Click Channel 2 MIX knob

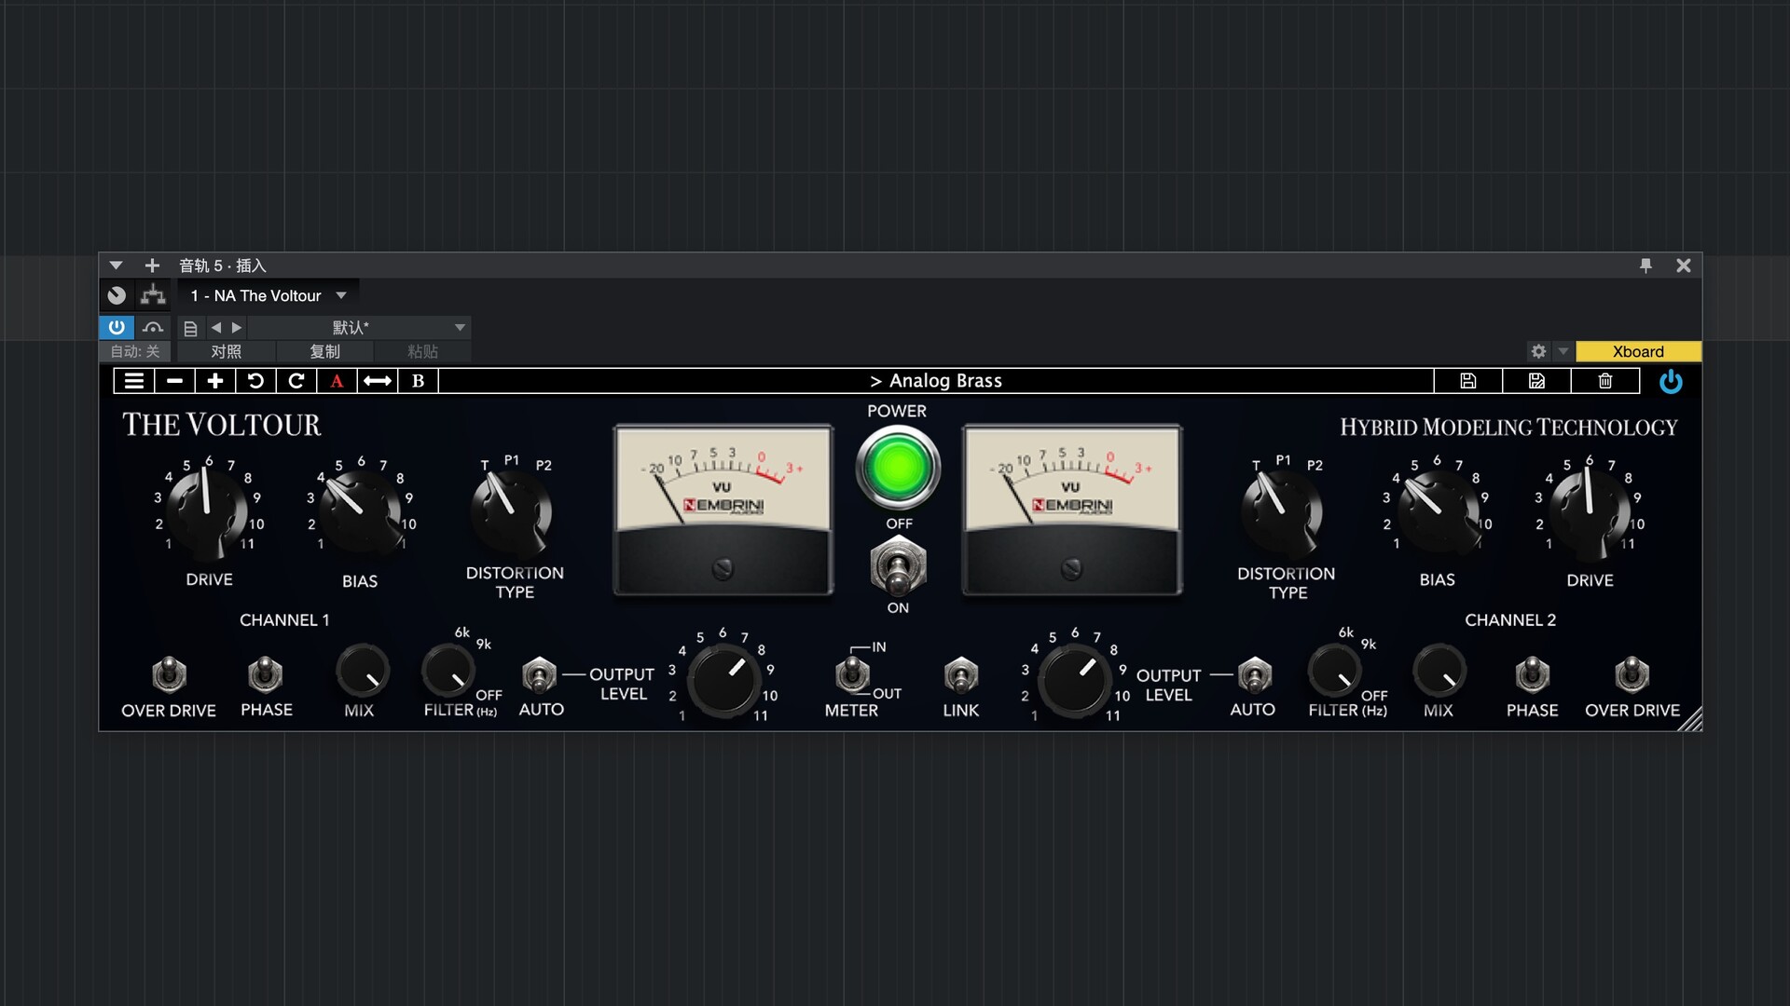(1439, 671)
